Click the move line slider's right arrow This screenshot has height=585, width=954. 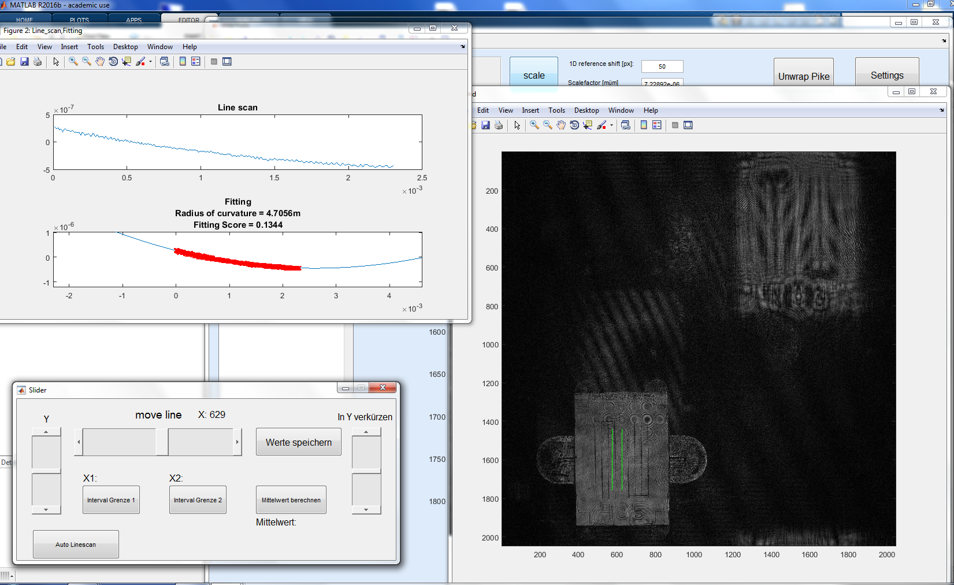click(x=237, y=442)
